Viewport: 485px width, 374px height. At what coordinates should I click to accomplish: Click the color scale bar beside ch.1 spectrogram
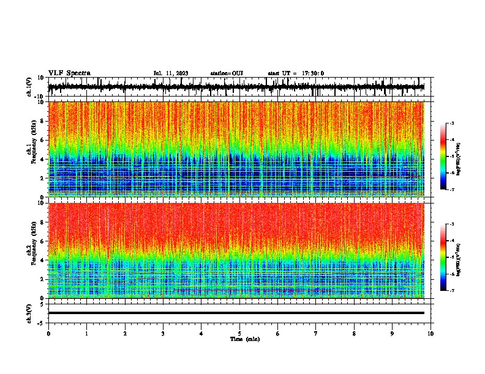click(x=443, y=156)
